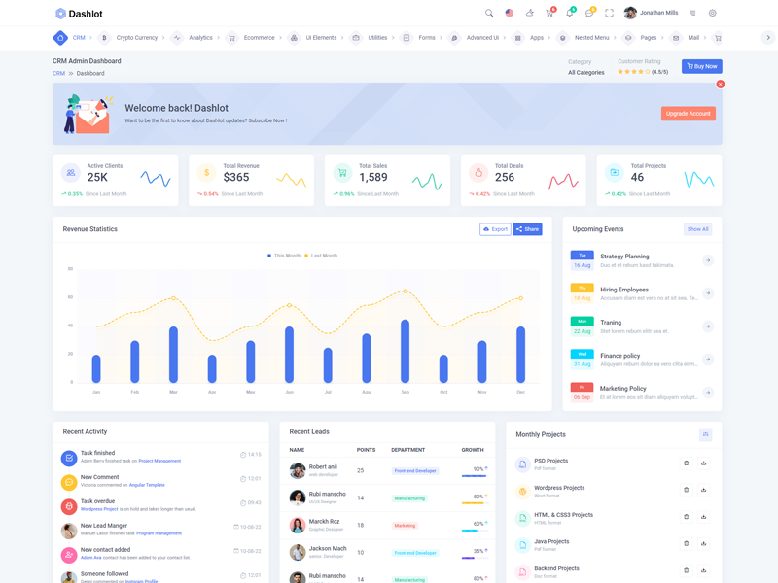The image size is (778, 583).
Task: Download the Wordpress Projects file
Action: [x=704, y=491]
